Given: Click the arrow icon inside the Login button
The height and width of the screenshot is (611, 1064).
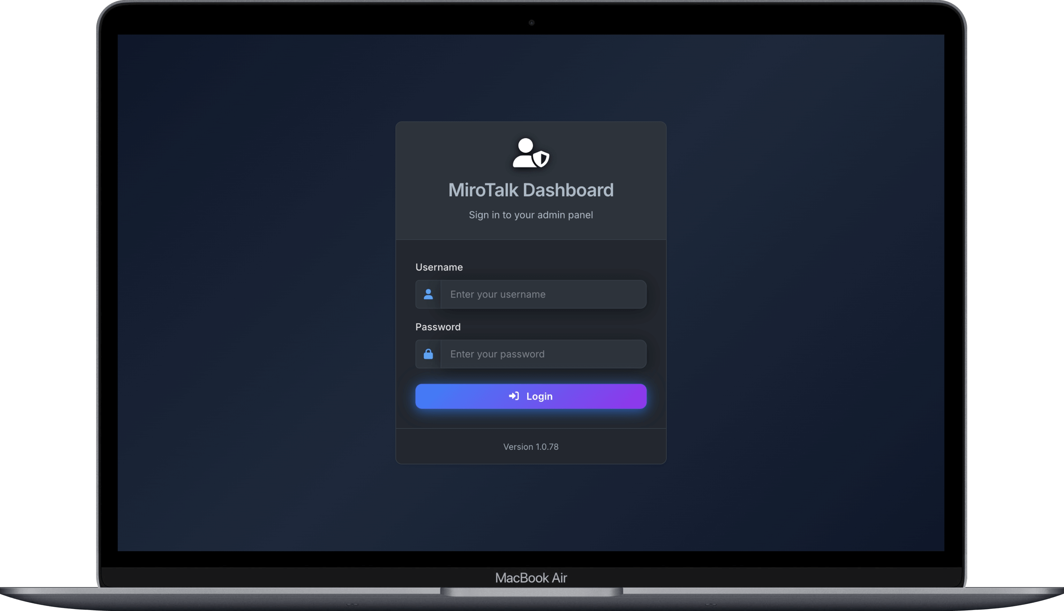Looking at the screenshot, I should (514, 396).
